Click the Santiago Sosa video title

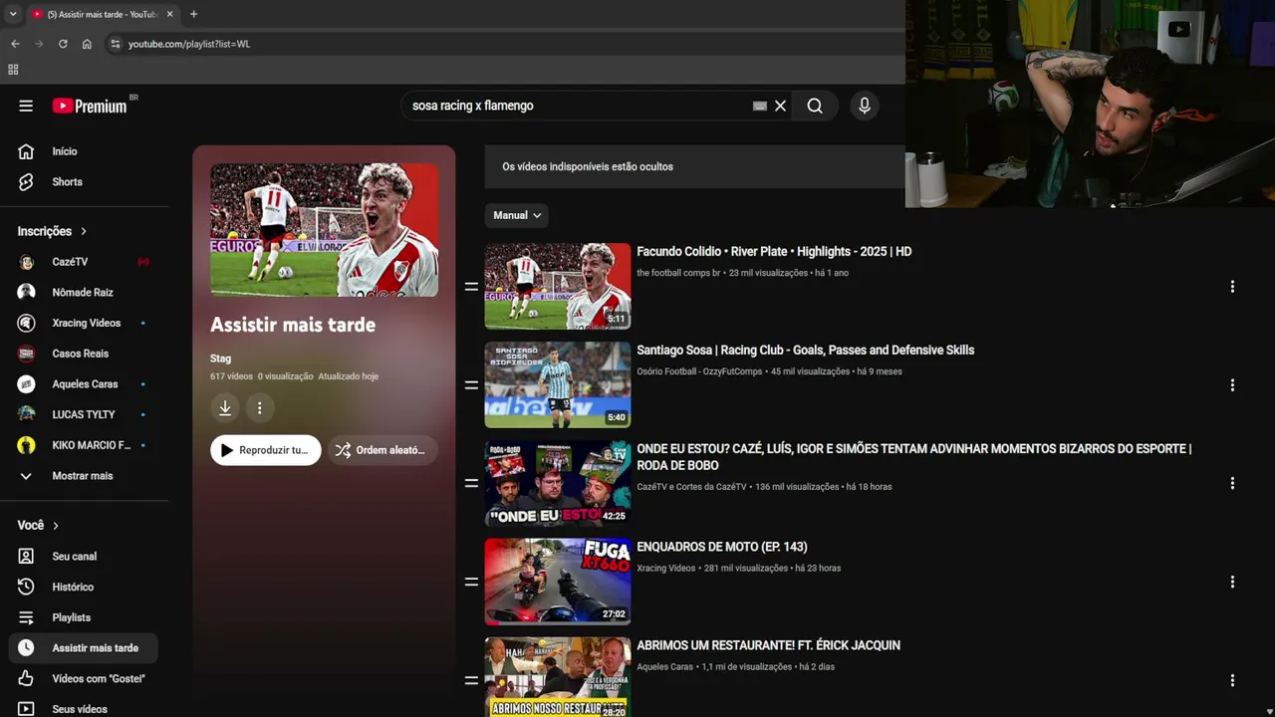tap(806, 351)
